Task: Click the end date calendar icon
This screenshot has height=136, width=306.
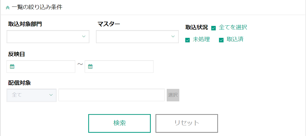Action: coord(90,67)
